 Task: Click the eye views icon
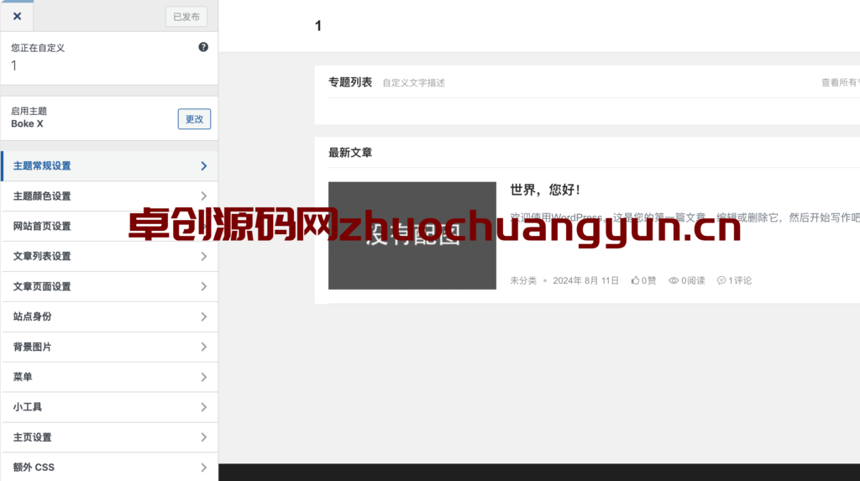674,280
